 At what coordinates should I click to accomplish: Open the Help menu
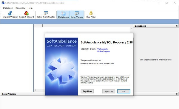click(30, 8)
